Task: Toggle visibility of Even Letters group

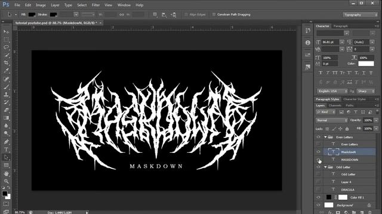Action: (x=318, y=137)
